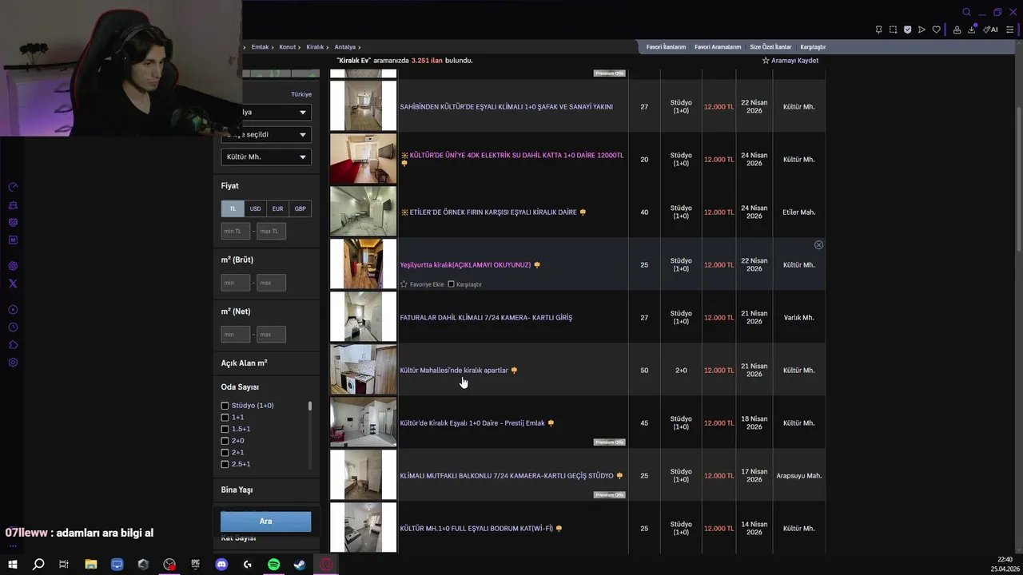This screenshot has height=575, width=1023.
Task: Click m² (Brüt) min input field
Action: 236,283
